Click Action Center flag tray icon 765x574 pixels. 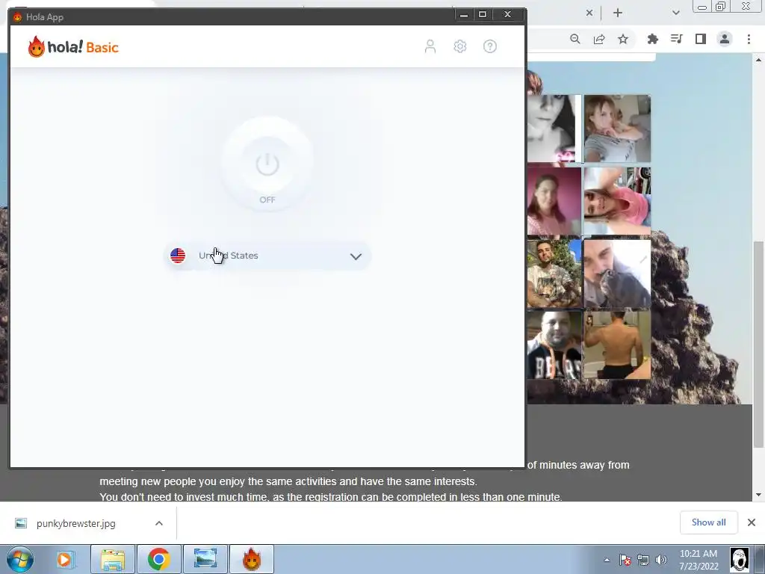click(625, 560)
